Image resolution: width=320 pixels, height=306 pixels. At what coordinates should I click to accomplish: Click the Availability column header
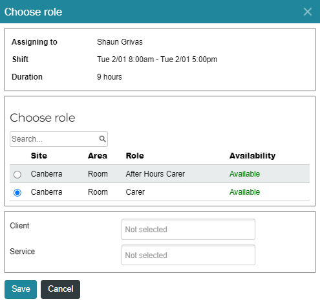(252, 156)
